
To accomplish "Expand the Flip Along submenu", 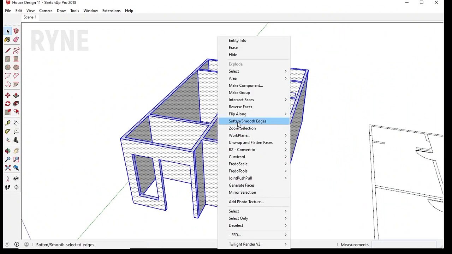I will (254, 114).
